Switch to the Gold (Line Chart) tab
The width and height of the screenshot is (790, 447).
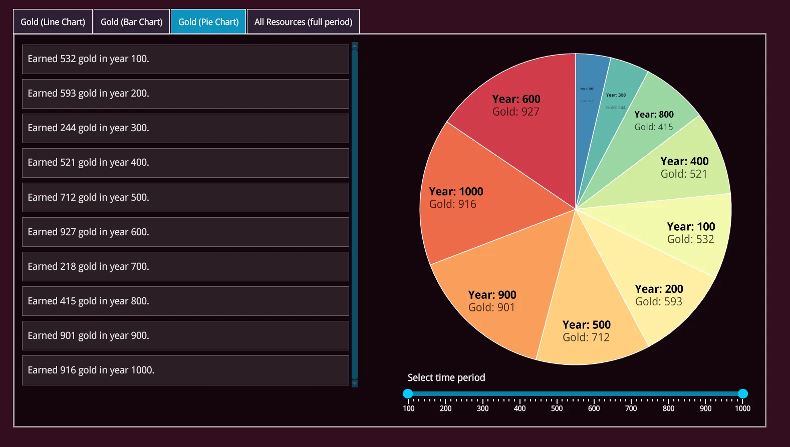point(53,22)
